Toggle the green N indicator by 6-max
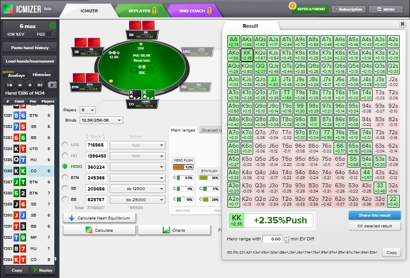The width and height of the screenshot is (410, 278). [x=53, y=26]
